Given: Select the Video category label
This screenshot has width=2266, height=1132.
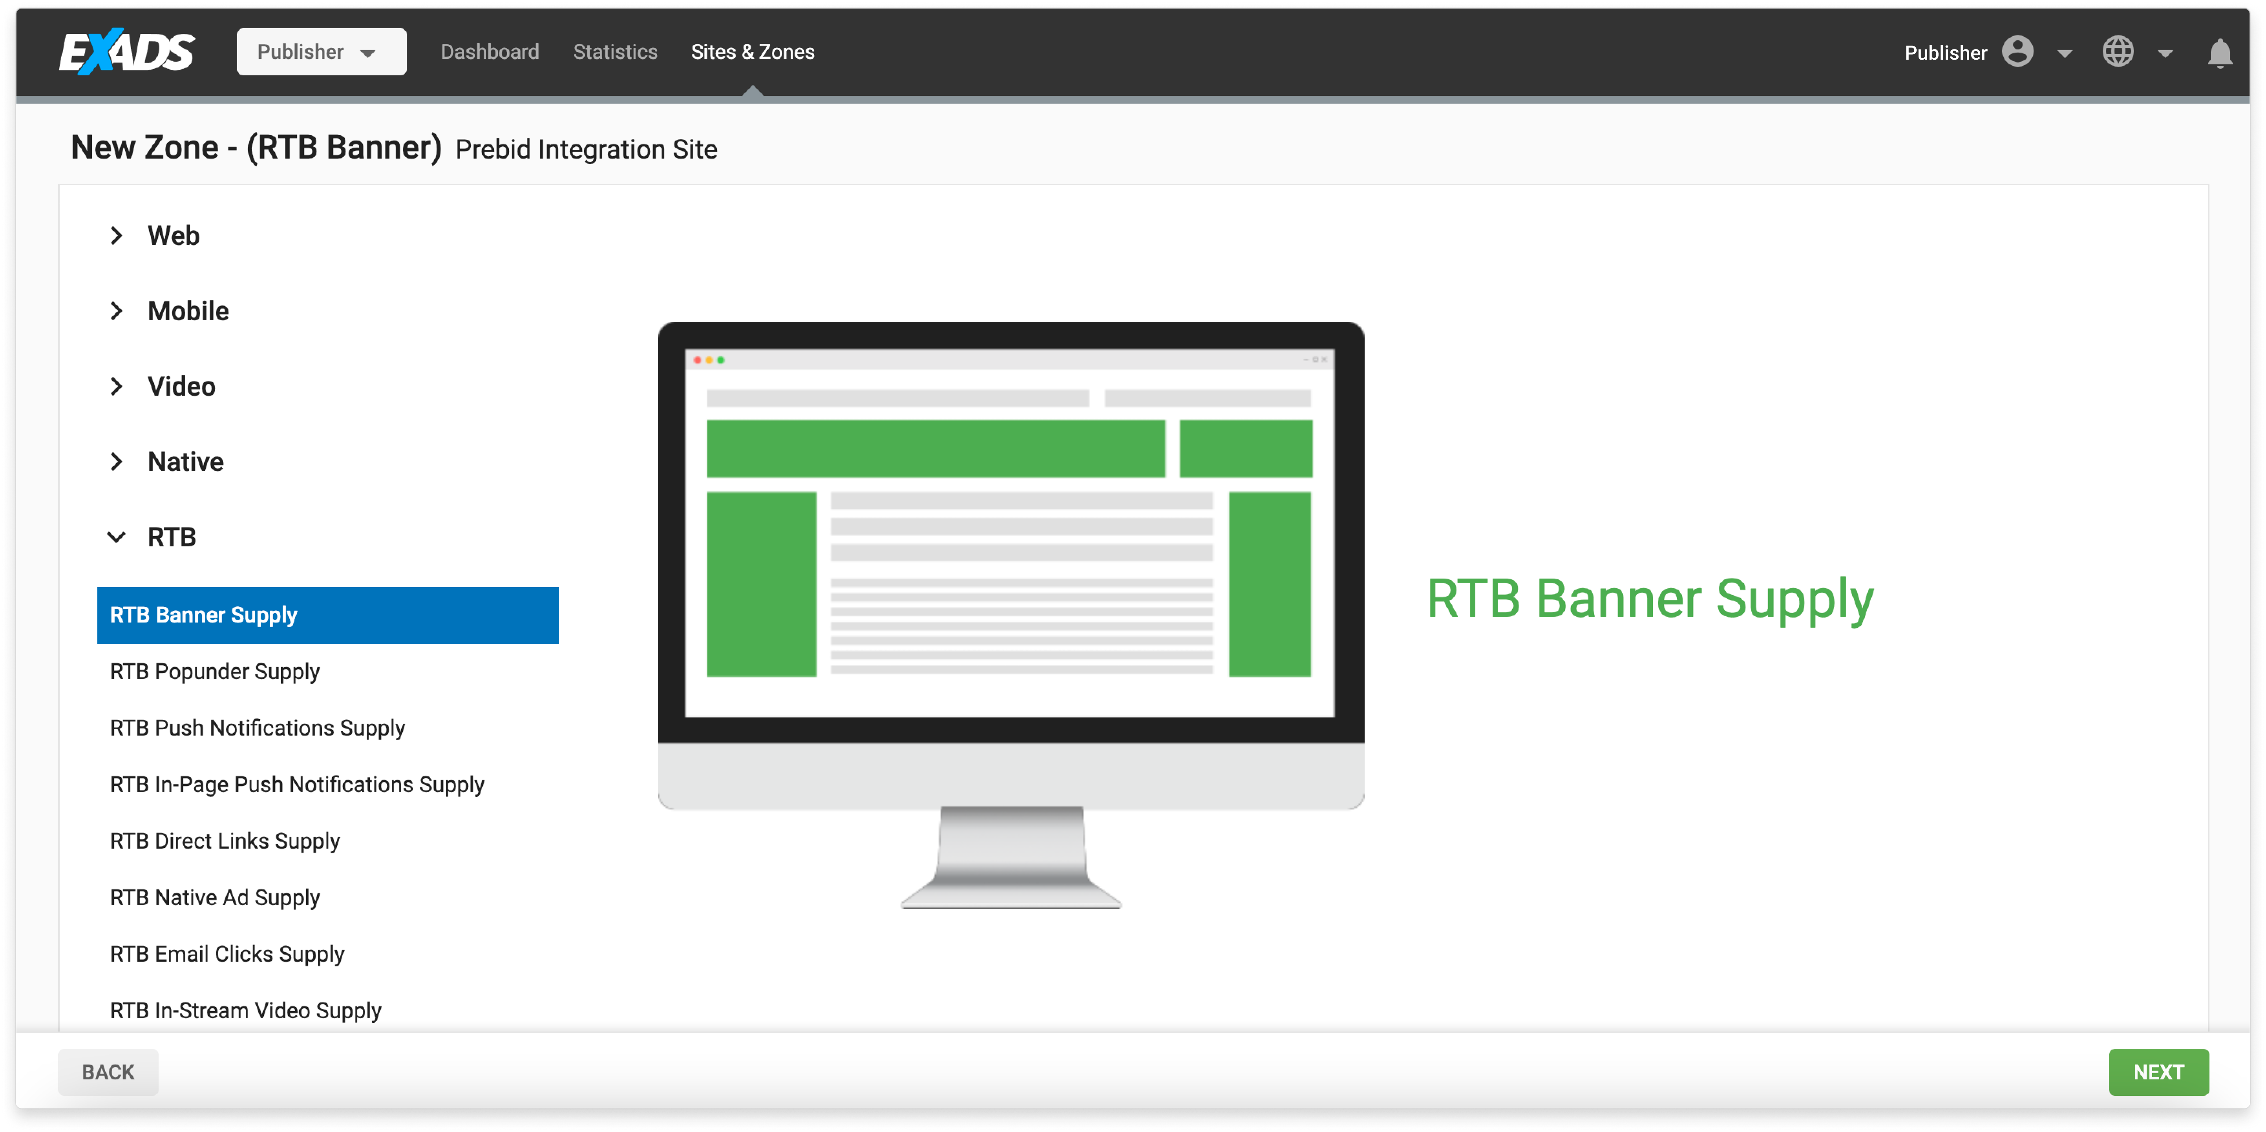Looking at the screenshot, I should (x=181, y=386).
